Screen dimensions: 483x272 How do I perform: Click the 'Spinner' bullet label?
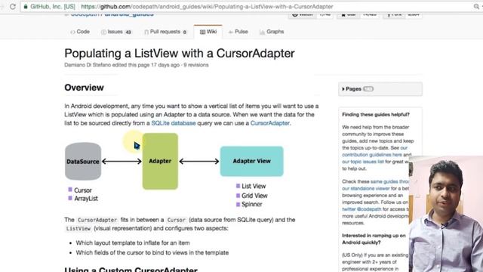251,204
